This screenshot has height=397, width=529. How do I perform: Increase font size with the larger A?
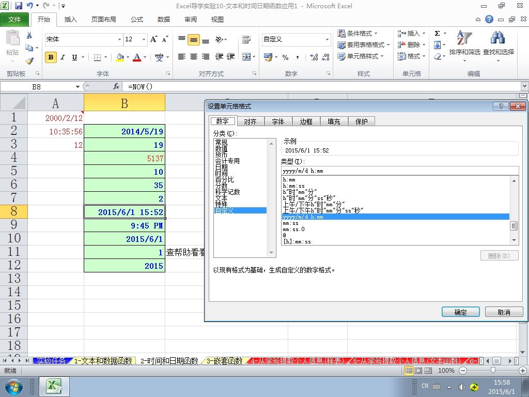(x=154, y=39)
